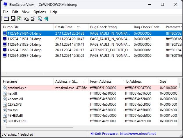The width and height of the screenshot is (183, 138).
Task: Select the hal.dll filename
Action: [x=12, y=93]
